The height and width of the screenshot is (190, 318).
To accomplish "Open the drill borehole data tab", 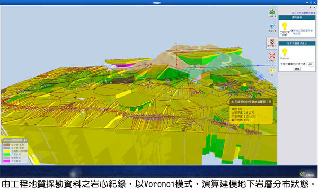I will click(272, 43).
